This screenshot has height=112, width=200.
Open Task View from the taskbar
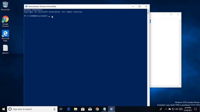[x=61, y=109]
